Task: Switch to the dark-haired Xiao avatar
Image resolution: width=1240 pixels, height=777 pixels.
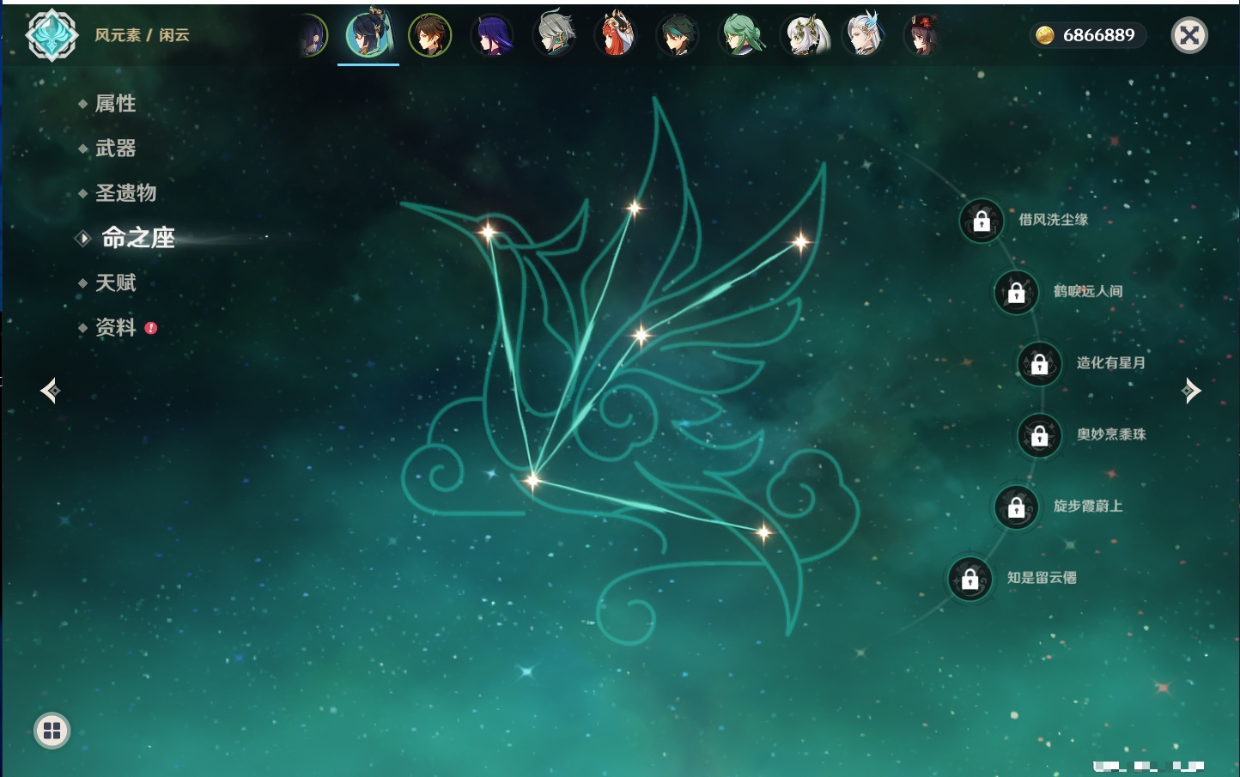Action: click(x=678, y=35)
